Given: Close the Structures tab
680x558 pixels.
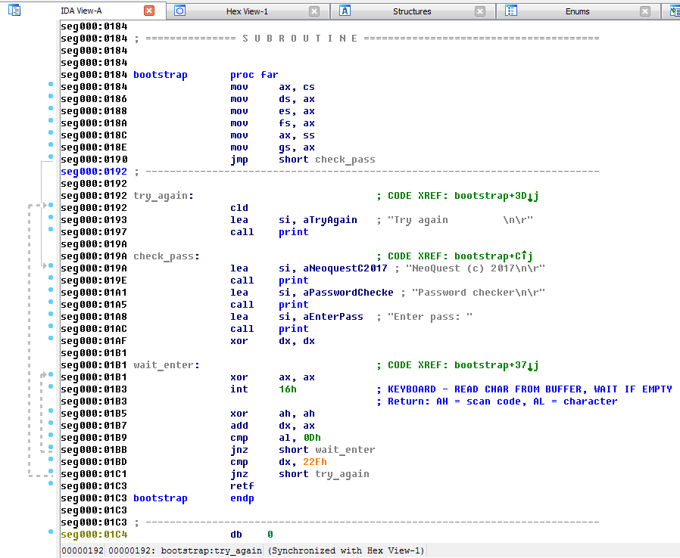Looking at the screenshot, I should (479, 11).
